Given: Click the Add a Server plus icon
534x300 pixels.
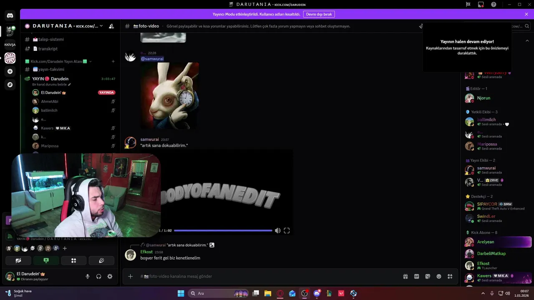Looking at the screenshot, I should (10, 71).
